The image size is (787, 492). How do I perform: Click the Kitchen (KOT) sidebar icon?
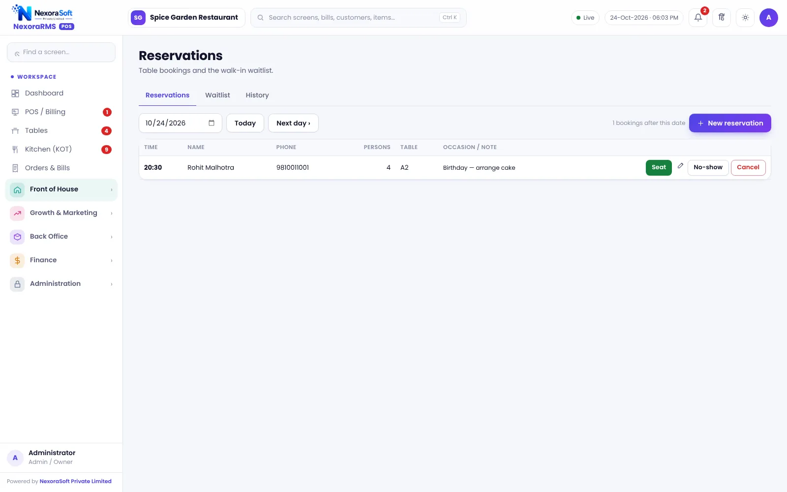coord(15,150)
